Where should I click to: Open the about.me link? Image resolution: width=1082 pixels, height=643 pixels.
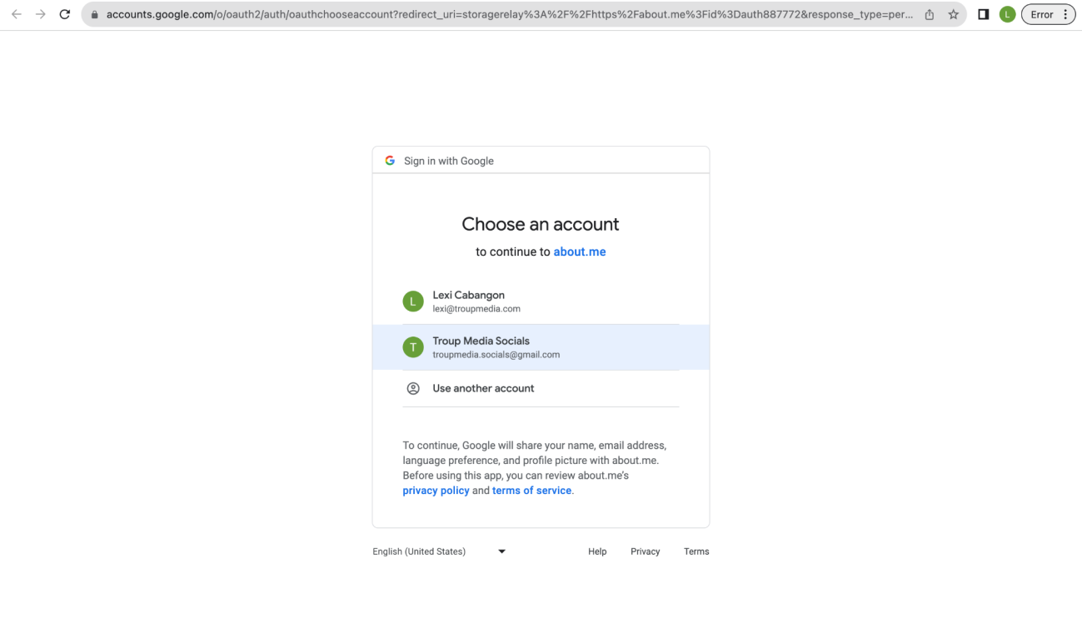(x=579, y=252)
